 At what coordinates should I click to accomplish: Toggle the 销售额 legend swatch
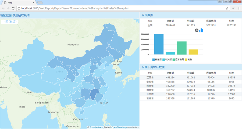(154, 60)
